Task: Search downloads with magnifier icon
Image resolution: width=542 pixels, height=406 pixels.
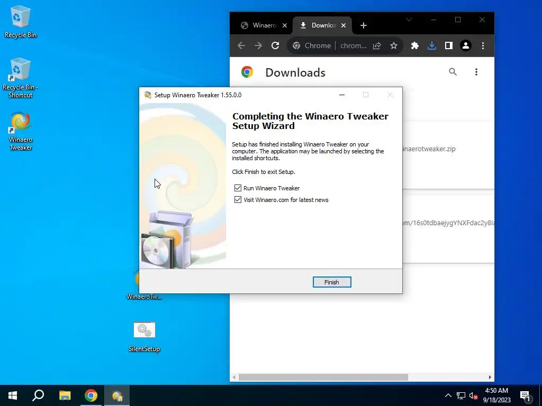Action: click(453, 72)
